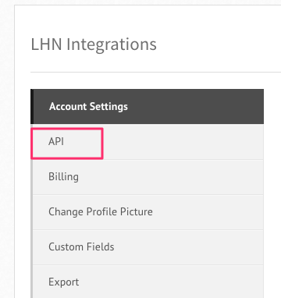
Task: Click the gray vertical bar beside Billing
Action: (x=31, y=177)
